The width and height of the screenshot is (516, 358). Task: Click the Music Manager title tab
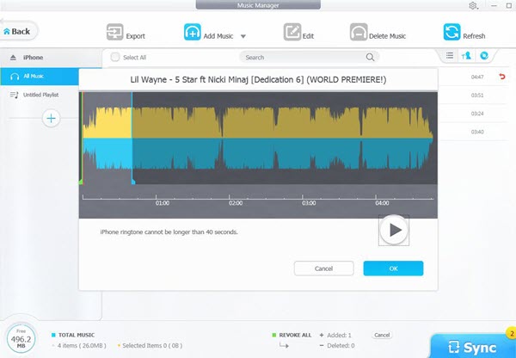coord(258,5)
